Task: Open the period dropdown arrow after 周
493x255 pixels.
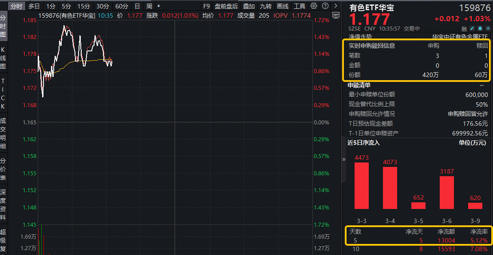Action: [158, 6]
